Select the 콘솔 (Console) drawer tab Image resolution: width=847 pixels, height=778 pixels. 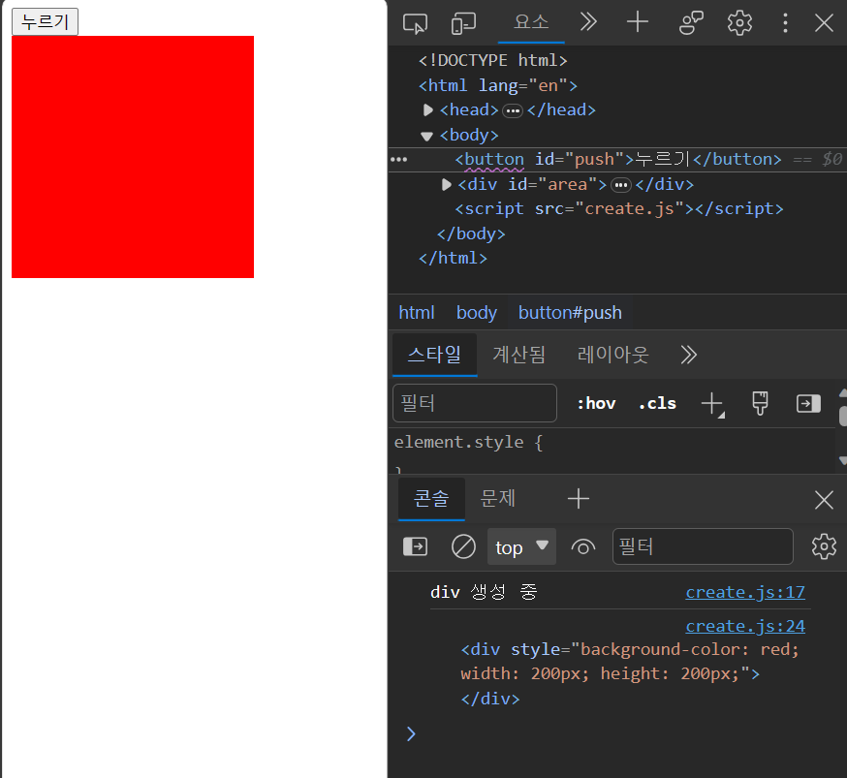(431, 499)
